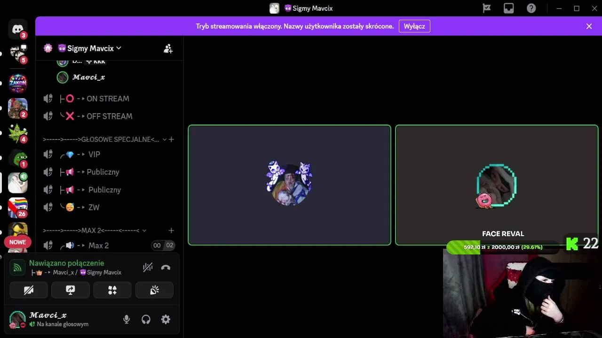
Task: Disconnect from voice call icon
Action: [x=166, y=268]
